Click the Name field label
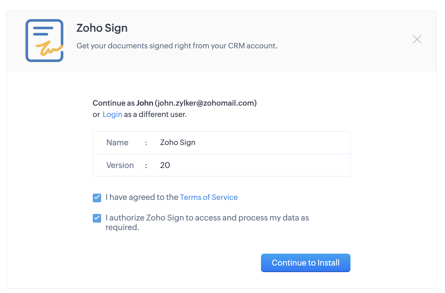445x293 pixels. [x=118, y=143]
